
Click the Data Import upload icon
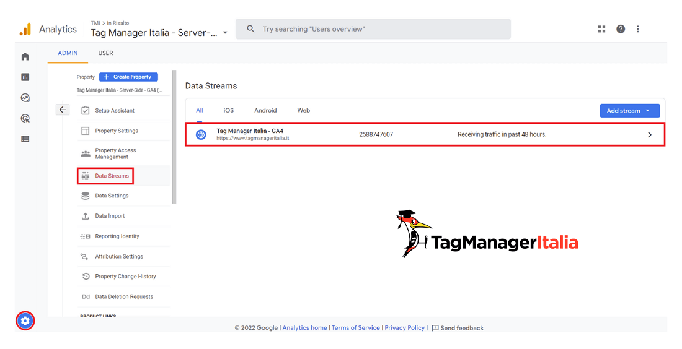coord(86,216)
